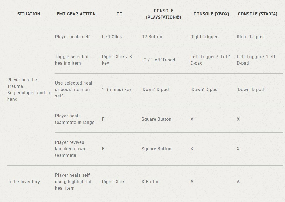
Task: Click 'Player has the Trauma Bag equipped' cell
Action: (x=28, y=90)
